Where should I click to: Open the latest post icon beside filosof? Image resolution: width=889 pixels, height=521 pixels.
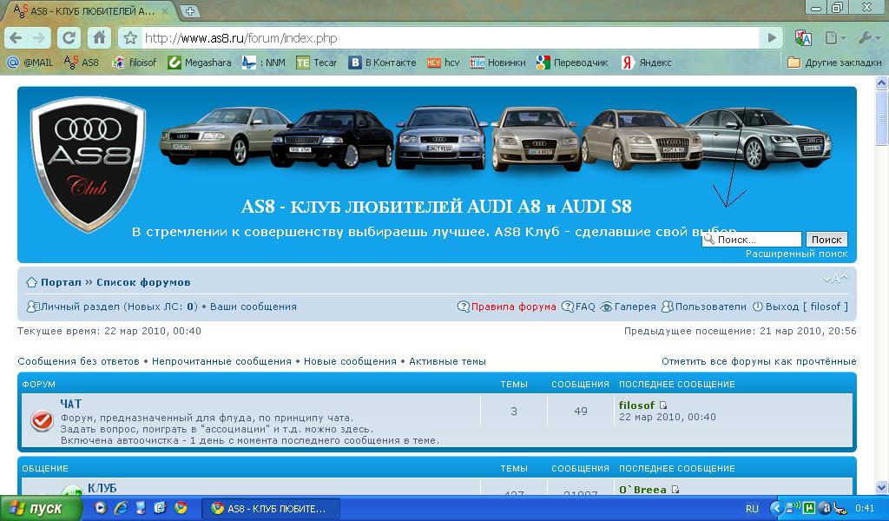tap(664, 406)
